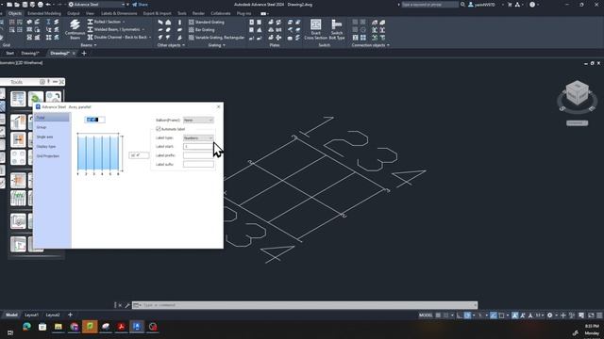Screen dimensions: 604x339
Task: Click the Share button
Action: pos(141,5)
